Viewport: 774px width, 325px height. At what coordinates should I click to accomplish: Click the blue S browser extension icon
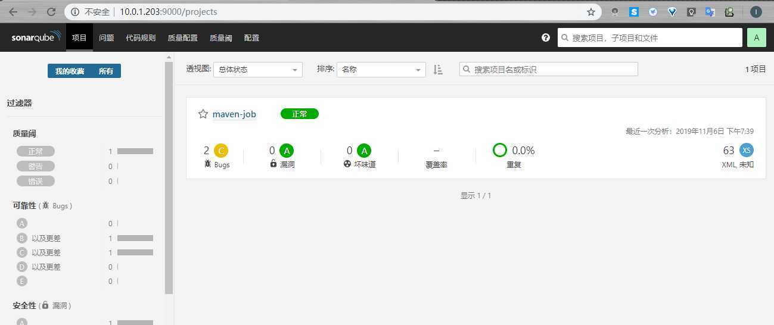click(634, 11)
